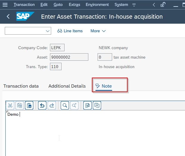
Task: Open Find magnifier in note toolbar
Action: [x=65, y=105]
